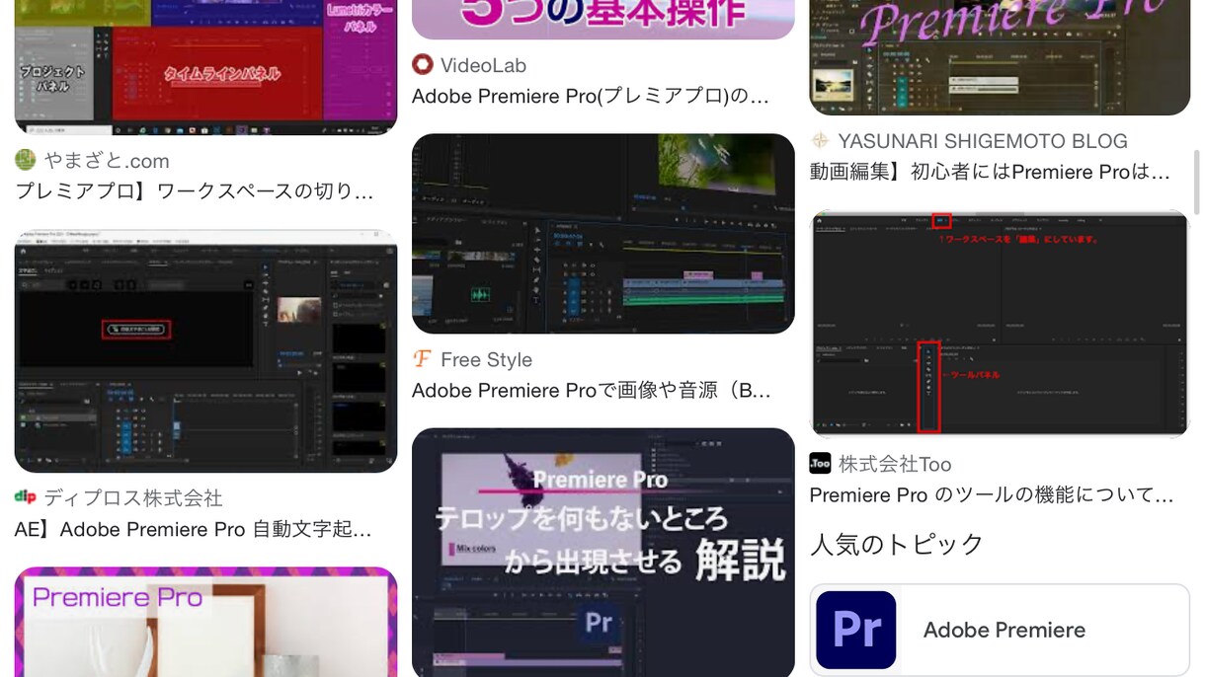
Task: Open the YASUNARI SHIGEMOTO BLOG source link
Action: 983,141
